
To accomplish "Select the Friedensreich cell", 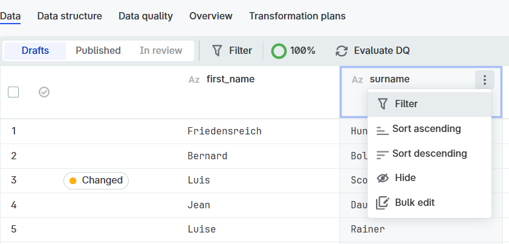I will pos(225,131).
